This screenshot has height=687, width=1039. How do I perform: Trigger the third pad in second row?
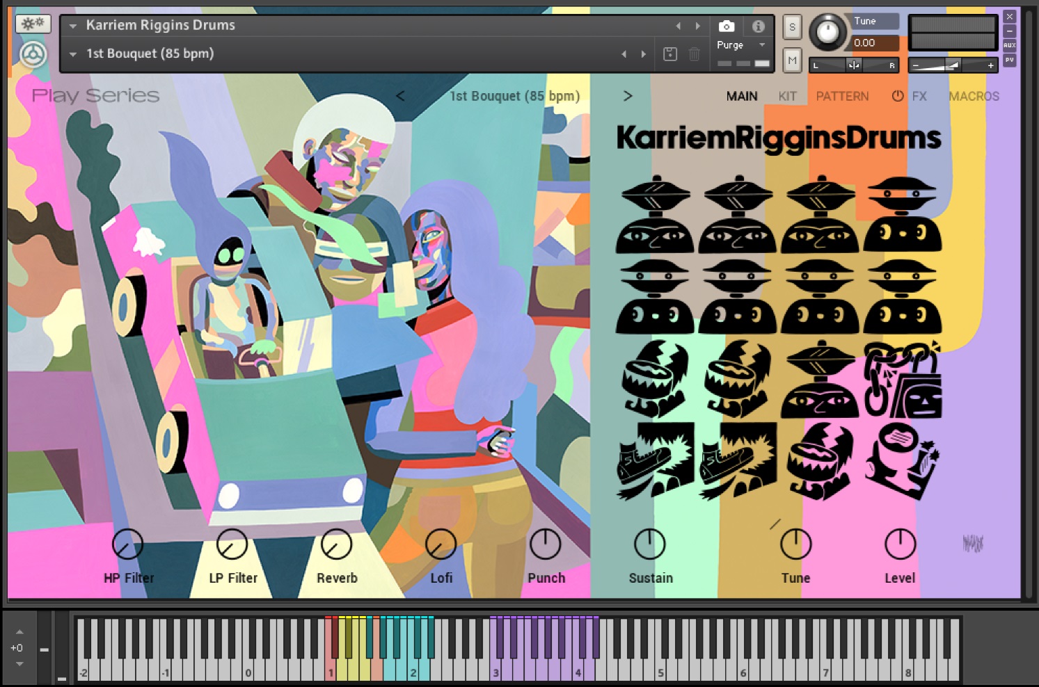(820, 297)
